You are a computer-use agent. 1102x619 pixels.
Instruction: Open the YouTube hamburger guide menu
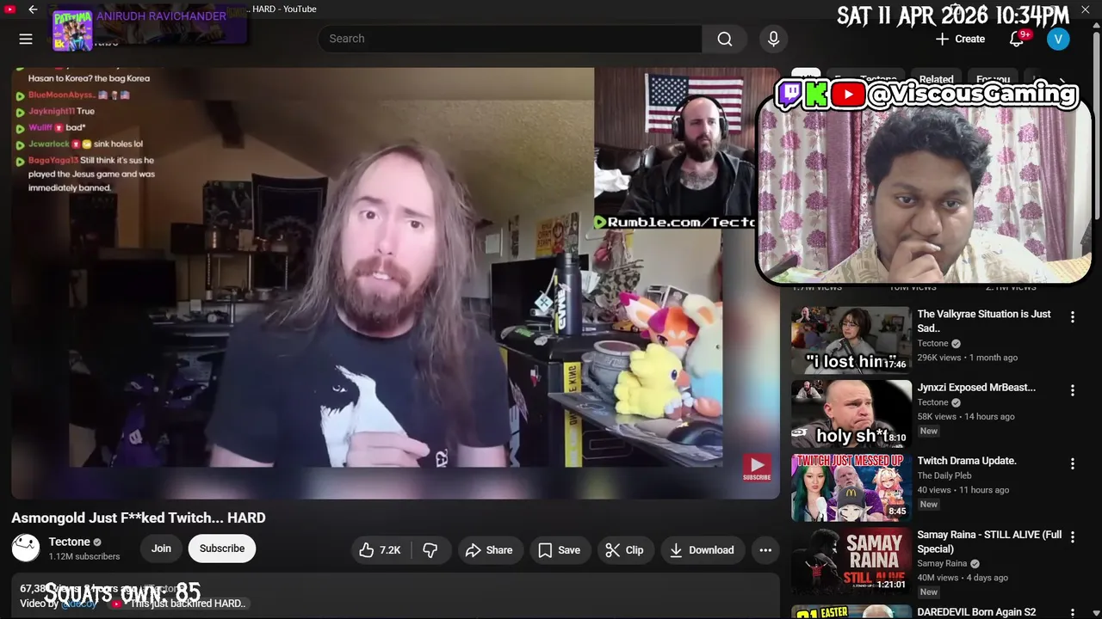(x=26, y=39)
